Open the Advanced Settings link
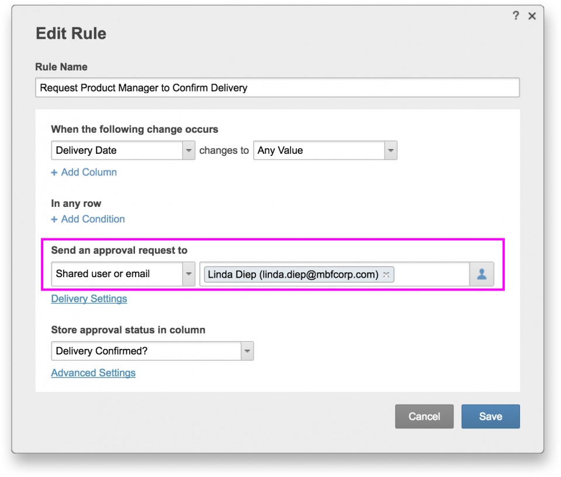This screenshot has width=561, height=477. [93, 373]
